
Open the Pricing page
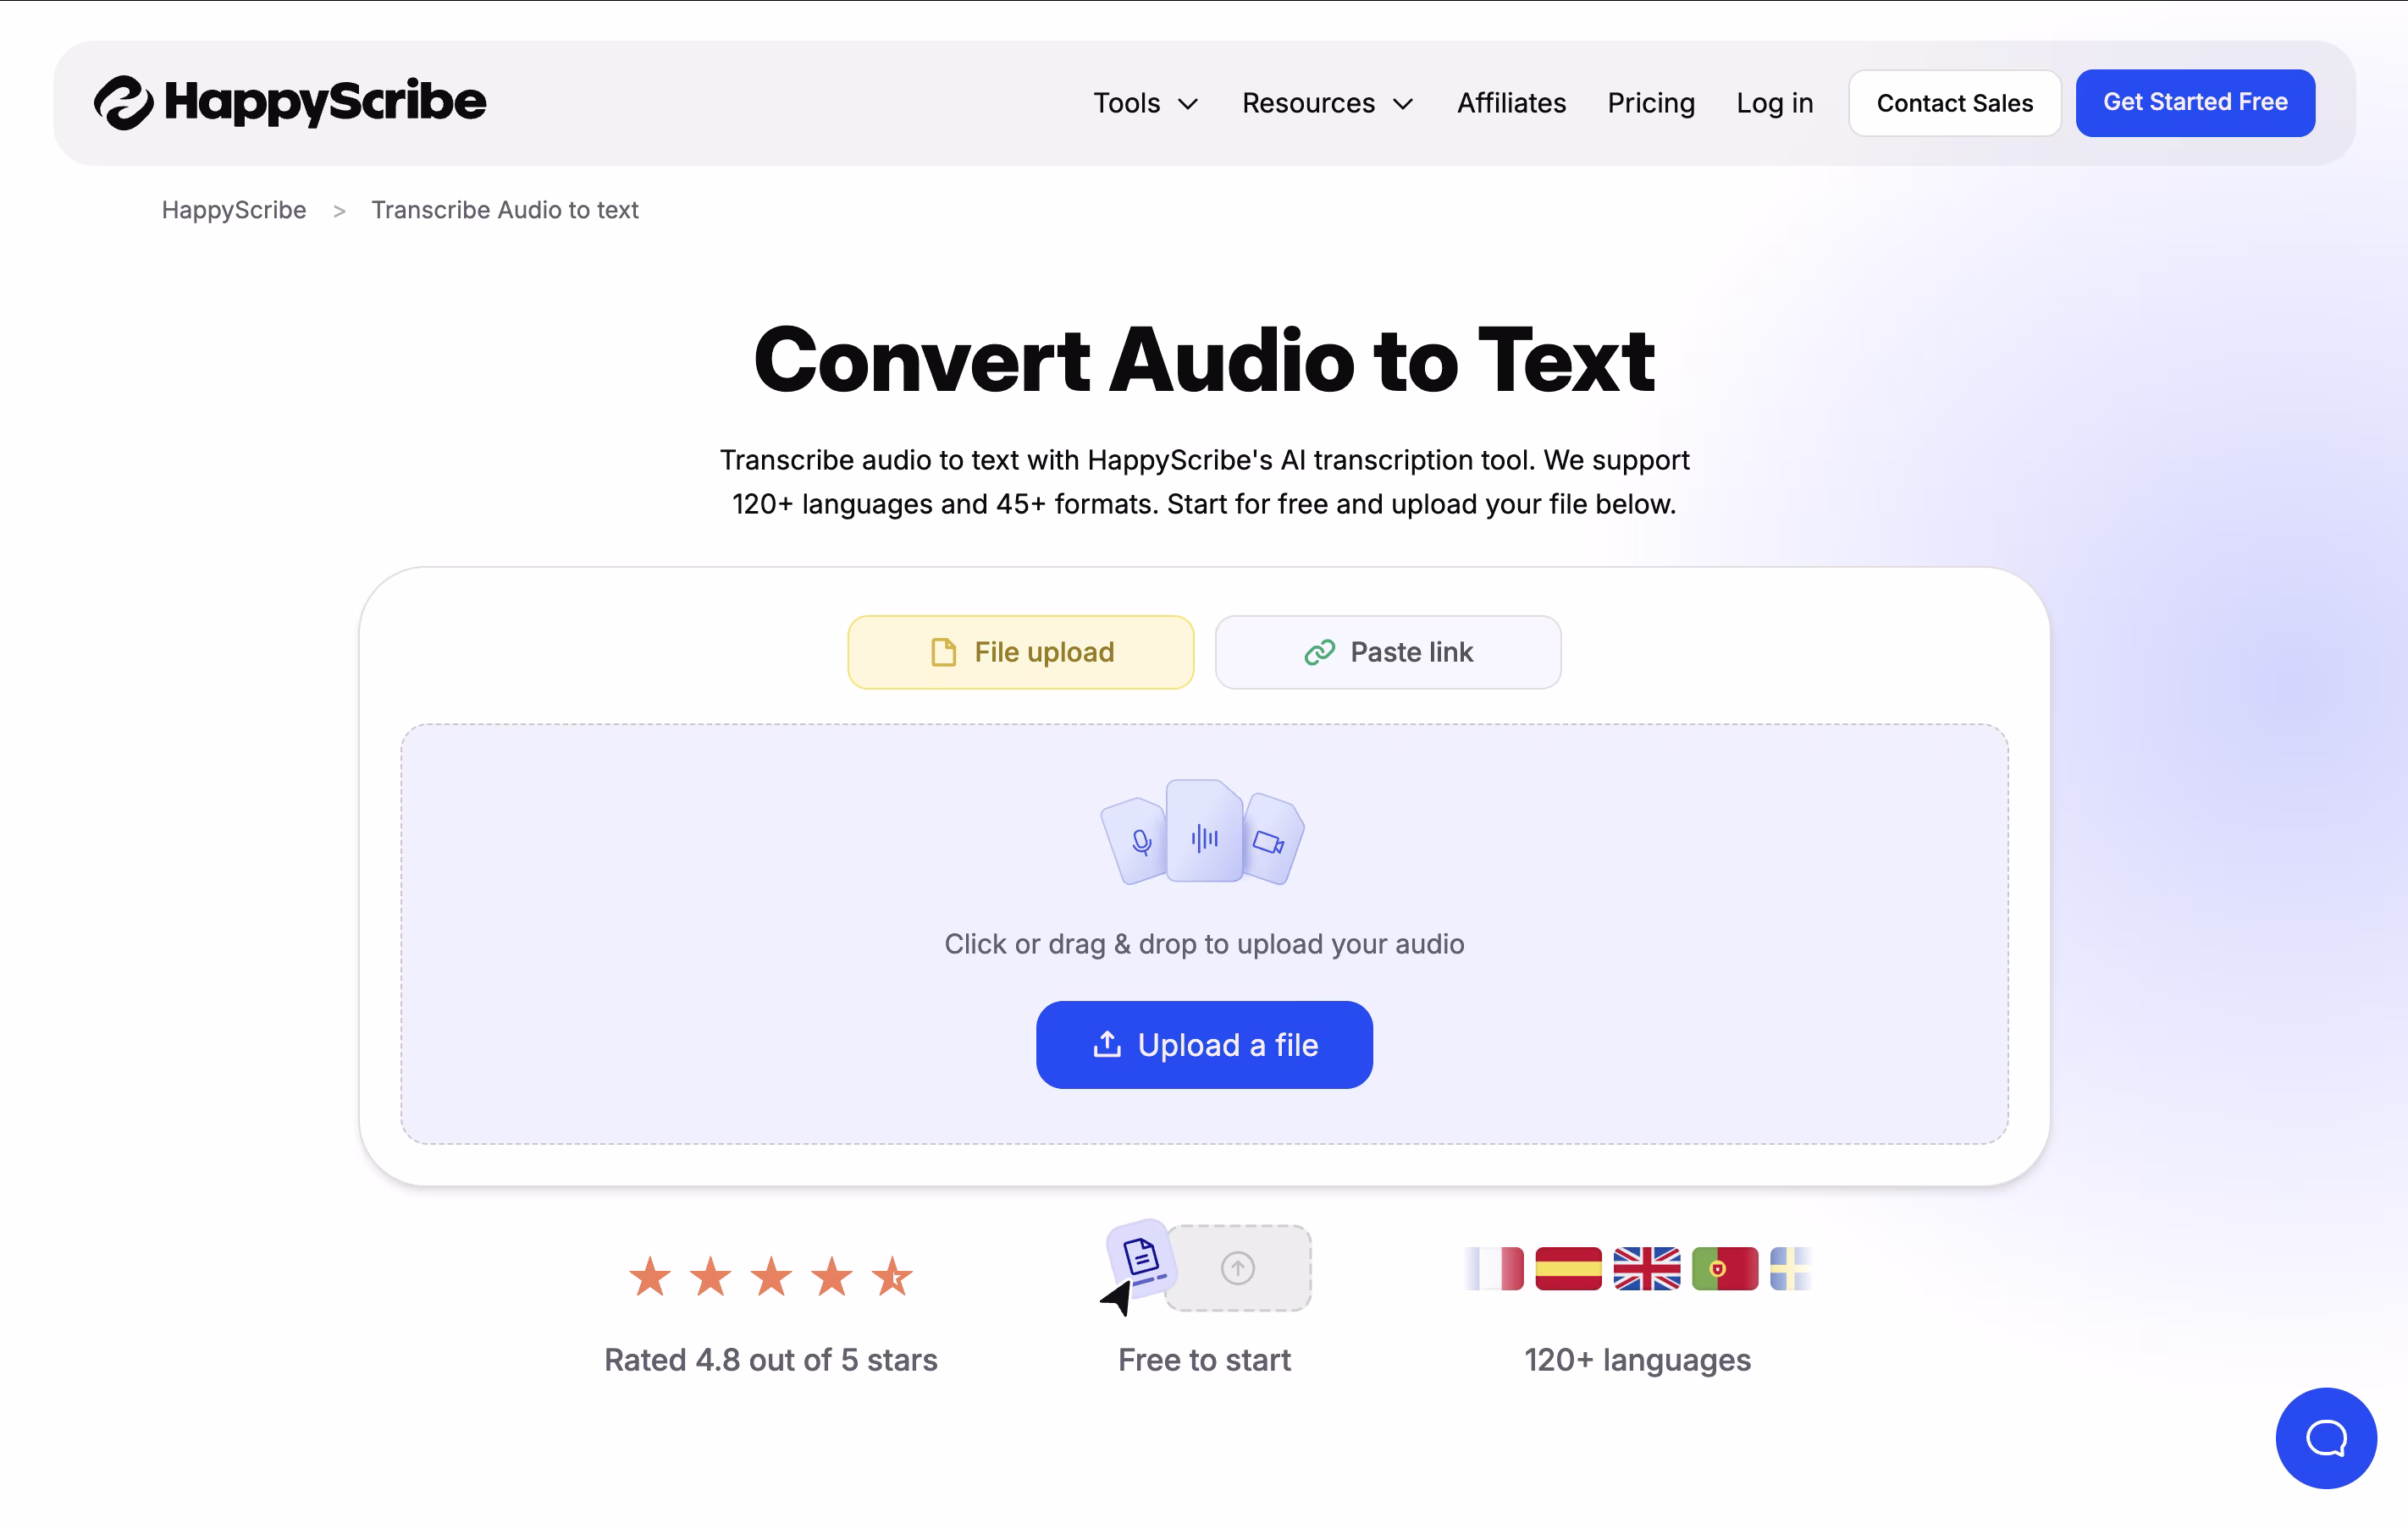point(1650,103)
